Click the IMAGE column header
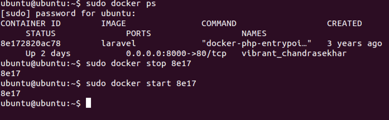The height and width of the screenshot is (120, 389). (113, 23)
